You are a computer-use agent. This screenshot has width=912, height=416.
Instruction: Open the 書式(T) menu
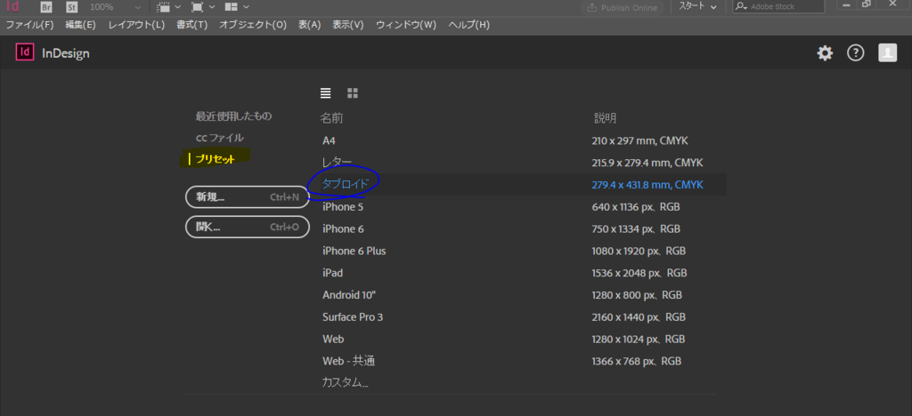pyautogui.click(x=192, y=25)
